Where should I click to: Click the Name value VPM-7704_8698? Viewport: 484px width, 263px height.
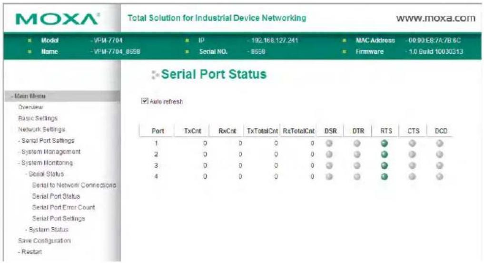pos(117,51)
